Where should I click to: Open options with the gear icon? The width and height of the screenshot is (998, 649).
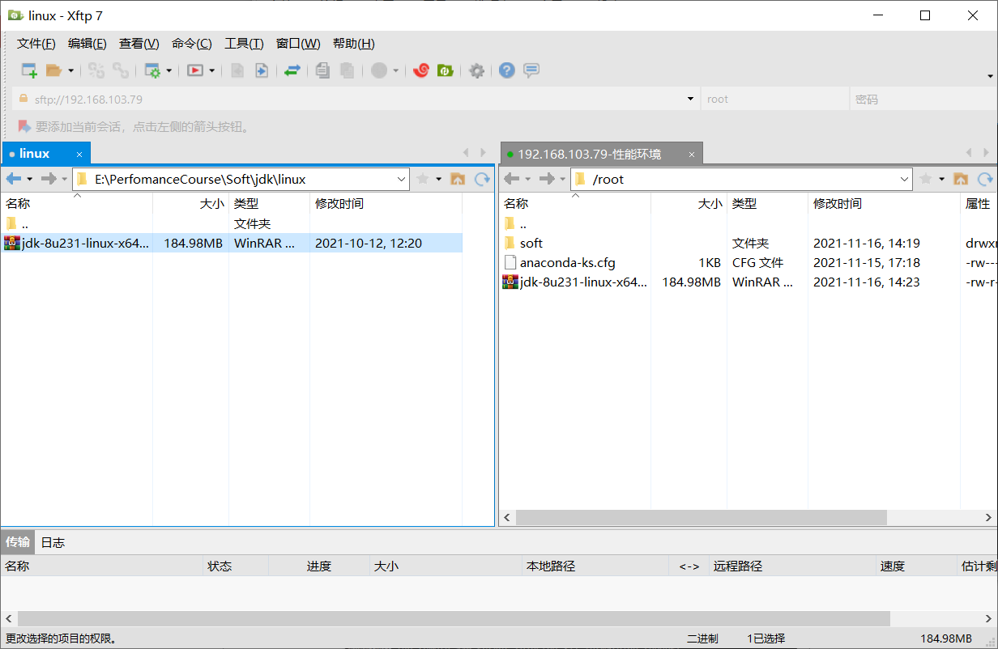pyautogui.click(x=477, y=70)
